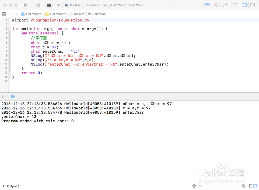Click the char c = 97 line
This screenshot has height=190, width=259.
(45, 47)
